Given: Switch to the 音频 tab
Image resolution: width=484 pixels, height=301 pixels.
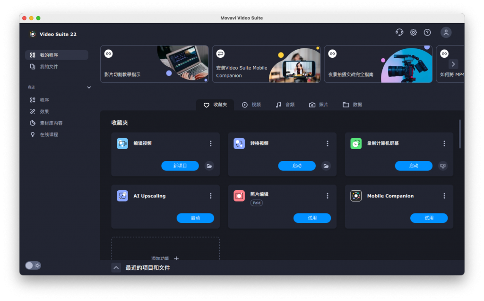Looking at the screenshot, I should (285, 105).
